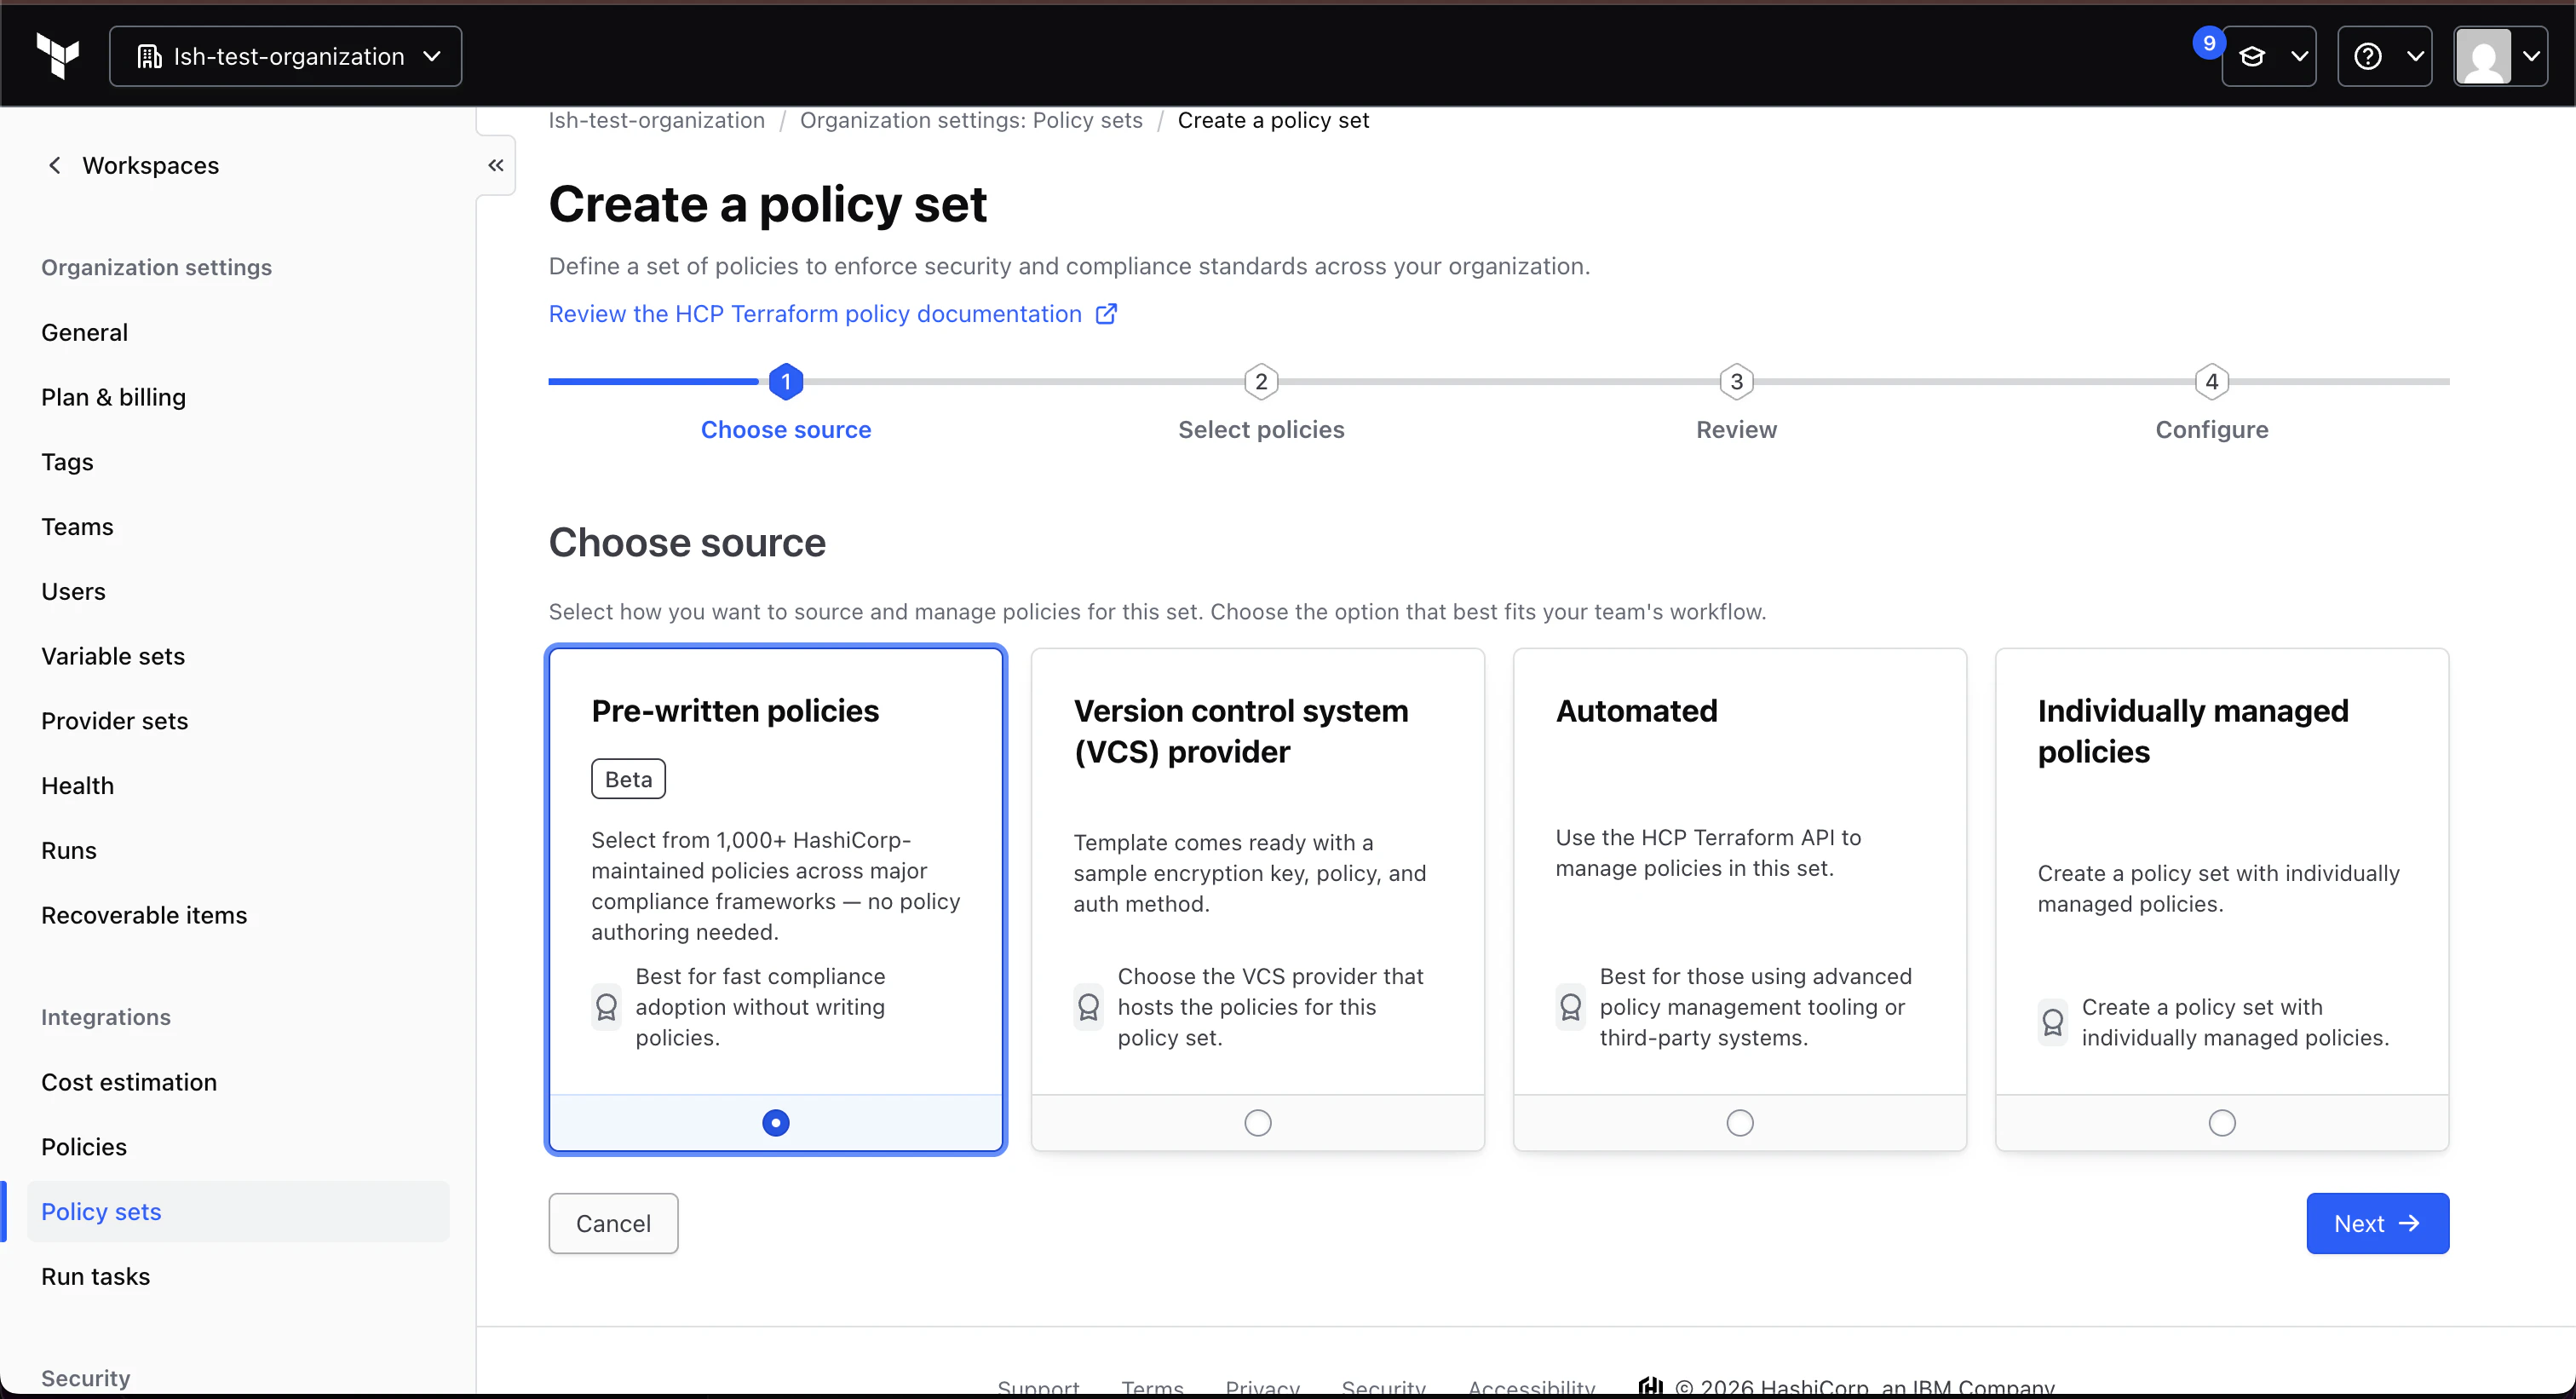Screen dimensions: 2576x1399
Task: Click the Beta badge on Pre-written policies
Action: pyautogui.click(x=628, y=779)
